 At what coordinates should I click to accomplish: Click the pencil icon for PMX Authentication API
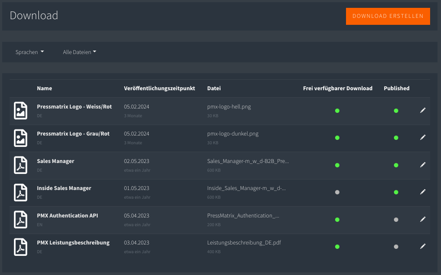[x=423, y=220]
